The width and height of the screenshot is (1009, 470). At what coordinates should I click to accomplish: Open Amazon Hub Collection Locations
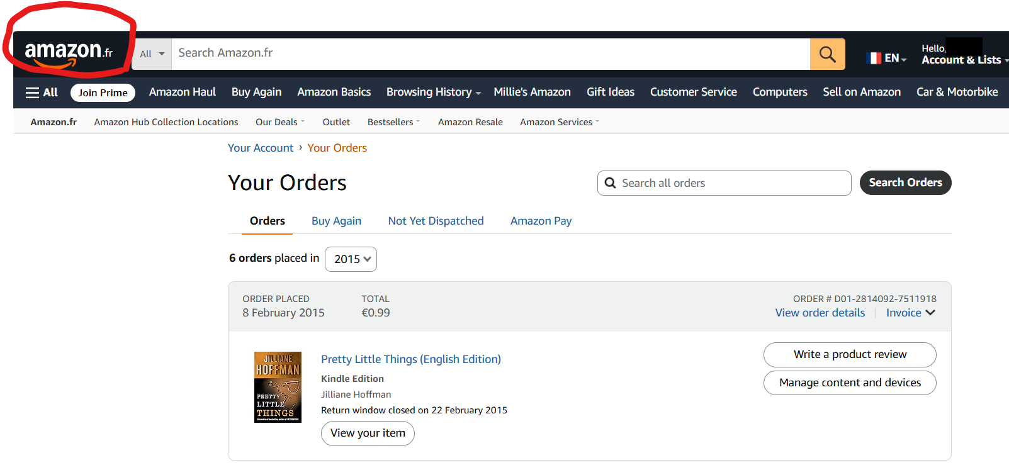tap(166, 122)
